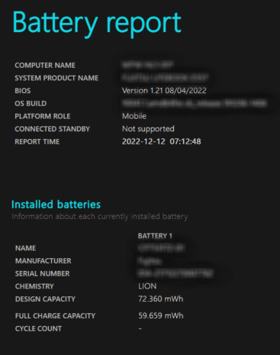Image resolution: width=280 pixels, height=355 pixels.
Task: Select the BATTERY 1 column header
Action: pyautogui.click(x=155, y=236)
